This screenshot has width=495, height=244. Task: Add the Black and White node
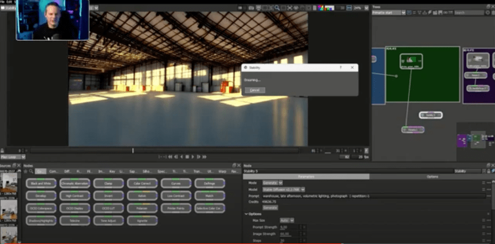point(41,183)
